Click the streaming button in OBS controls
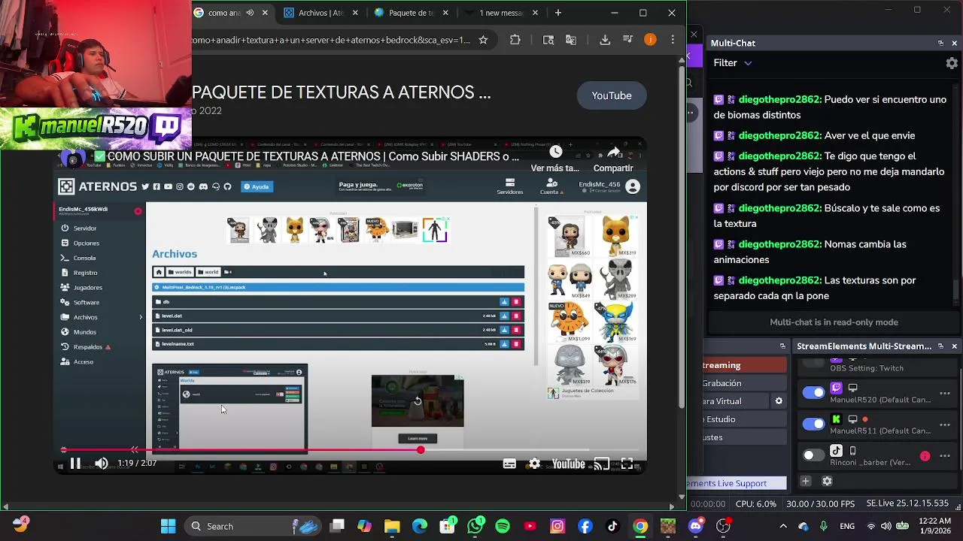The width and height of the screenshot is (963, 541). pos(745,365)
